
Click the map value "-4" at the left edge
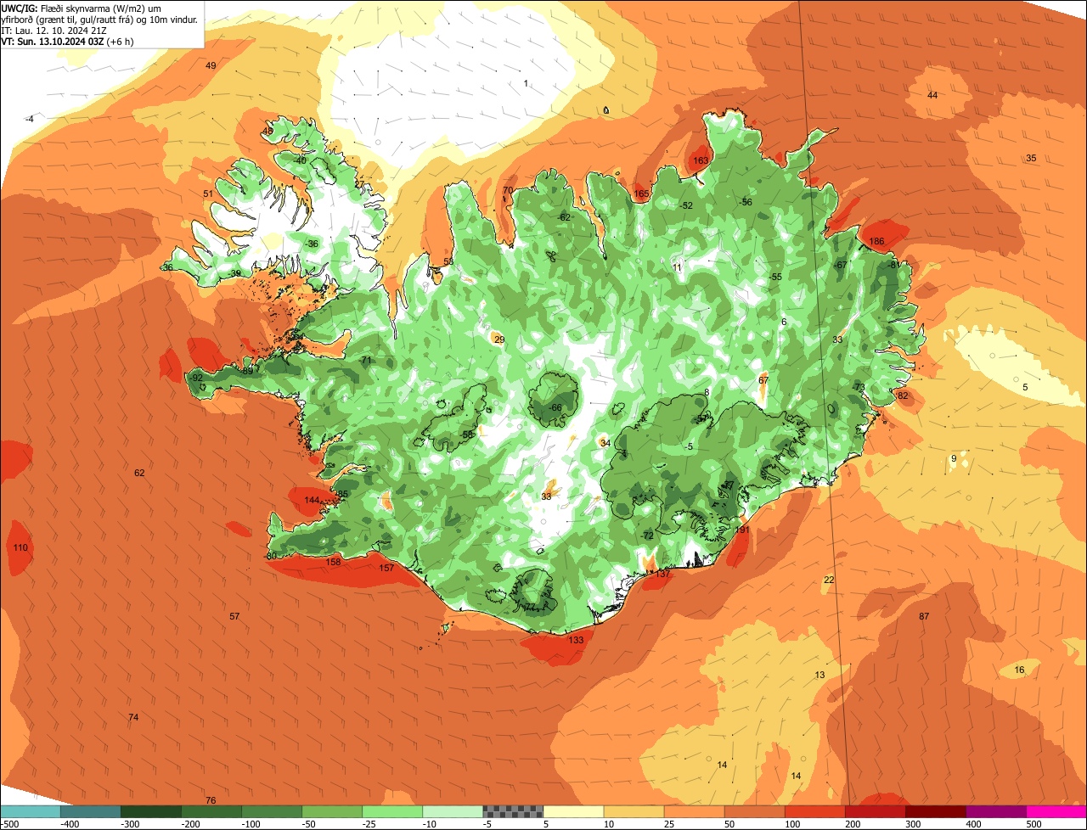(30, 120)
